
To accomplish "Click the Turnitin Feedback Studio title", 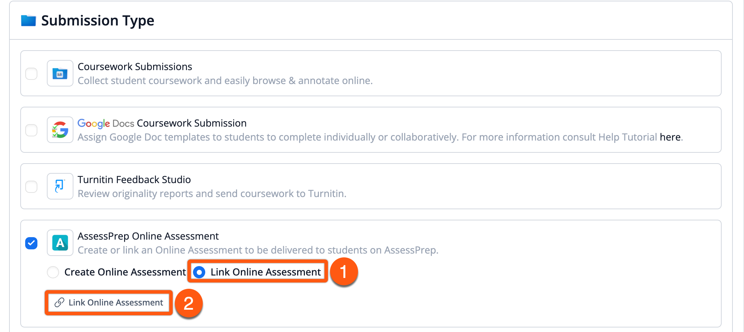I will tap(134, 180).
